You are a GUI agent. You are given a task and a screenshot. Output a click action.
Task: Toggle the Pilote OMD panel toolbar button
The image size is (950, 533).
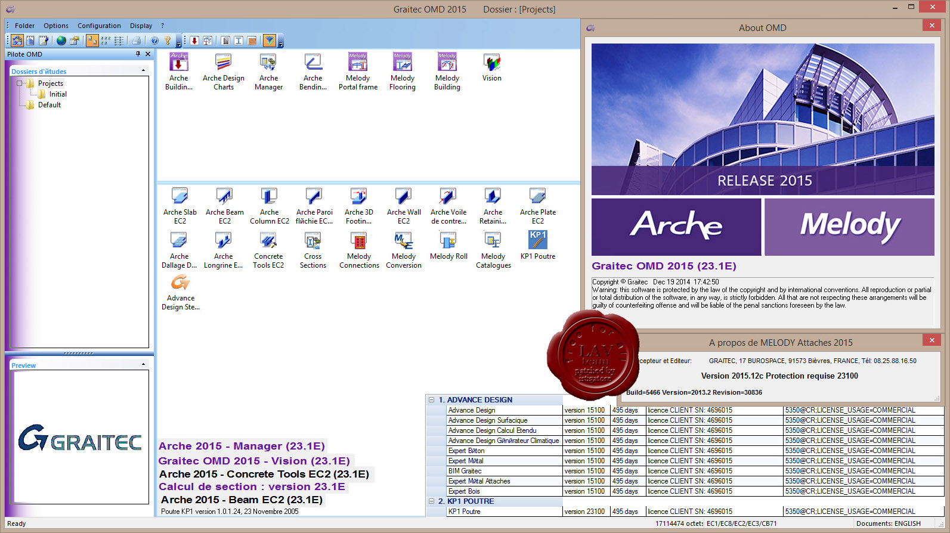pyautogui.click(x=17, y=41)
